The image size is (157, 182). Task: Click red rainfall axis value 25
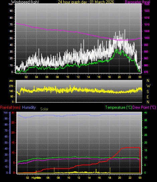(x=13, y=123)
